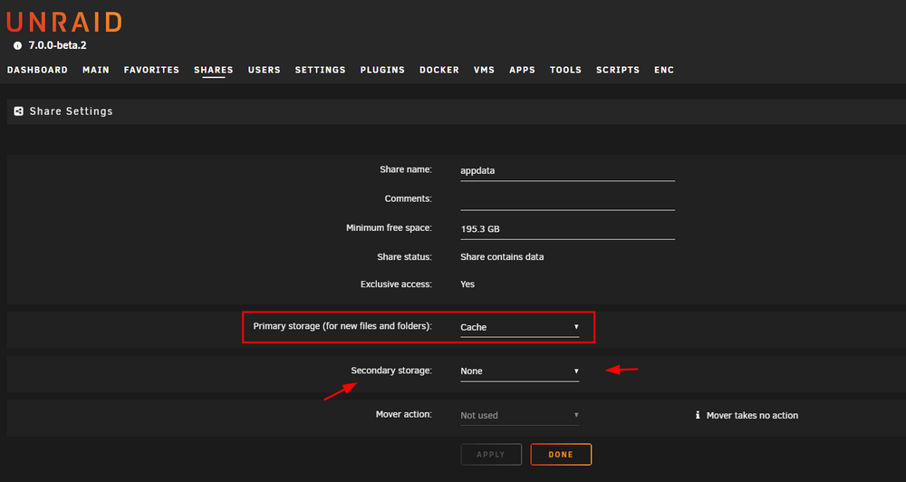Open the Secondary storage dropdown set to None
This screenshot has width=906, height=482.
click(x=519, y=371)
